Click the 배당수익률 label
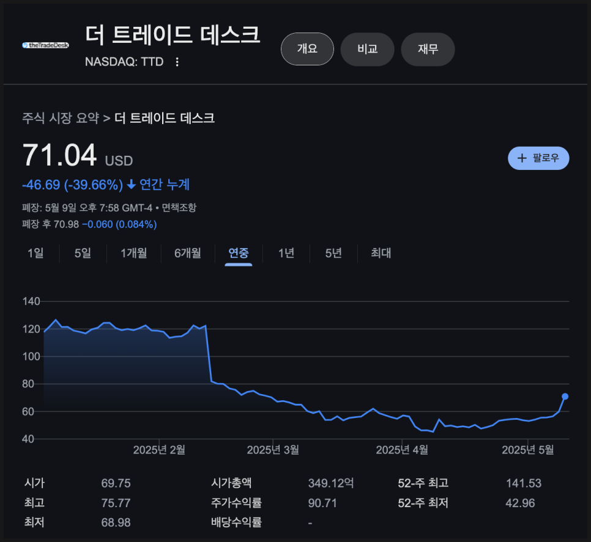 click(x=236, y=522)
